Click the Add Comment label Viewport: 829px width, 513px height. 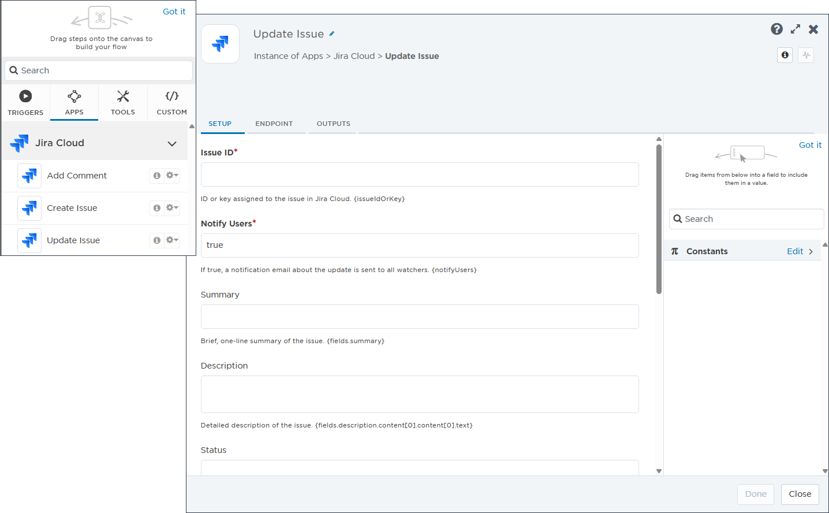click(x=77, y=176)
